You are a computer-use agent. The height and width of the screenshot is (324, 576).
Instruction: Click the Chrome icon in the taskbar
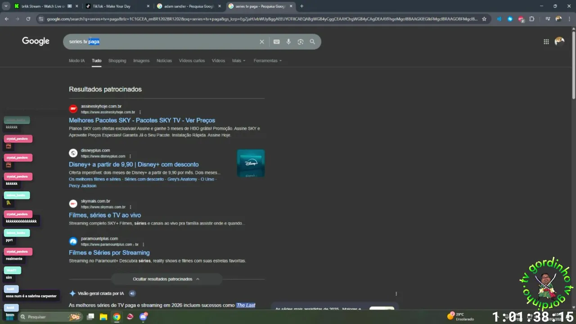click(117, 317)
